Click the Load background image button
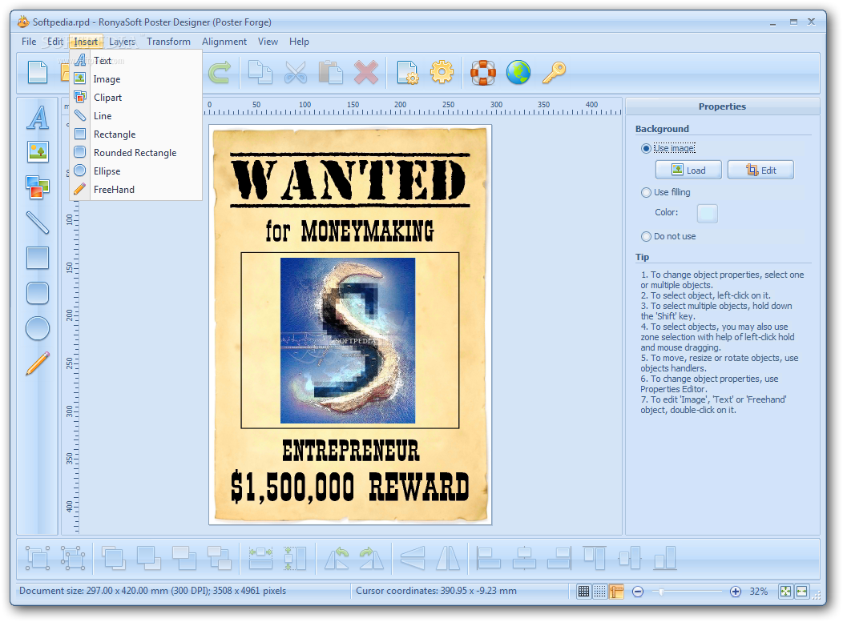843x622 pixels. (688, 170)
